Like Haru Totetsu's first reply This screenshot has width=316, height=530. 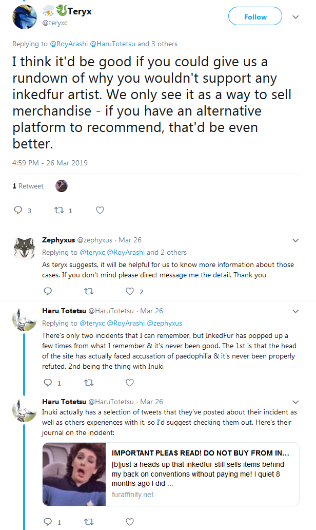tap(130, 383)
